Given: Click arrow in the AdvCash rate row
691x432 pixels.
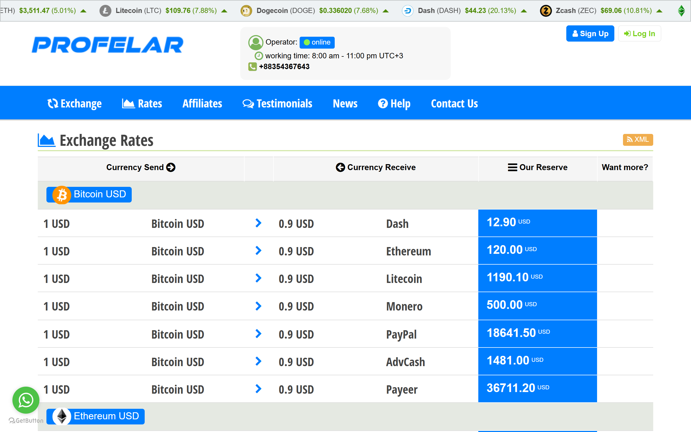Looking at the screenshot, I should [258, 361].
